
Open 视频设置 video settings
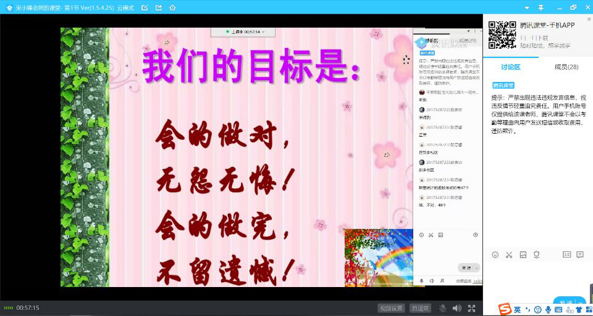coord(391,308)
